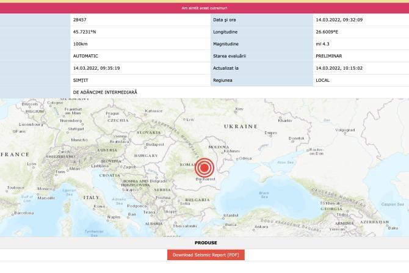The image size is (409, 273).
Task: Select the magnitude value ml 4.3
Action: point(322,44)
